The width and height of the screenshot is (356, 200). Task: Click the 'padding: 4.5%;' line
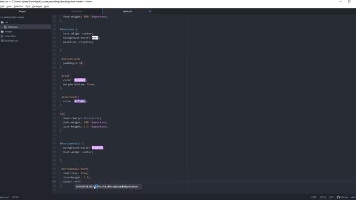pos(73,63)
